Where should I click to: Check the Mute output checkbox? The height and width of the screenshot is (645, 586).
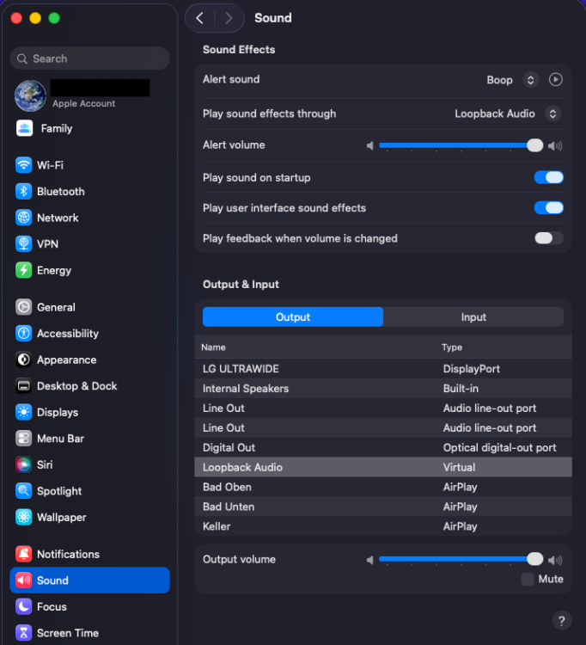click(528, 579)
